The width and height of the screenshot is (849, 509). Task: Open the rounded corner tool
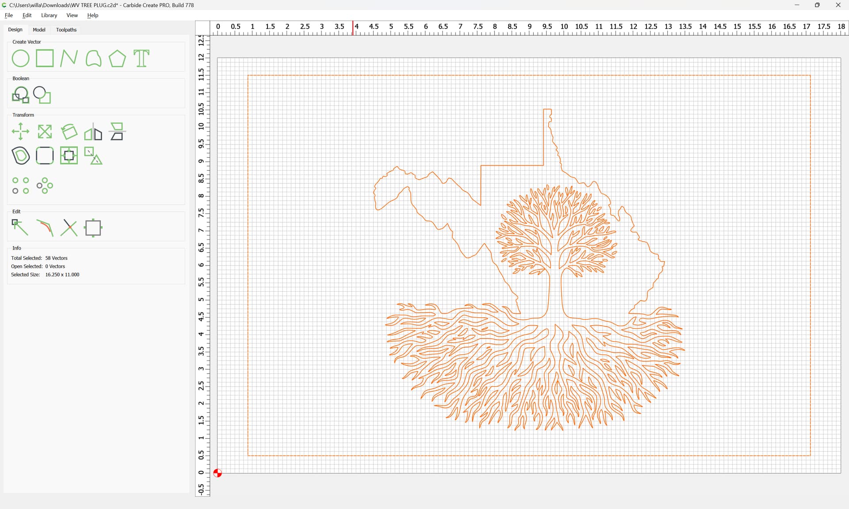coord(45,156)
